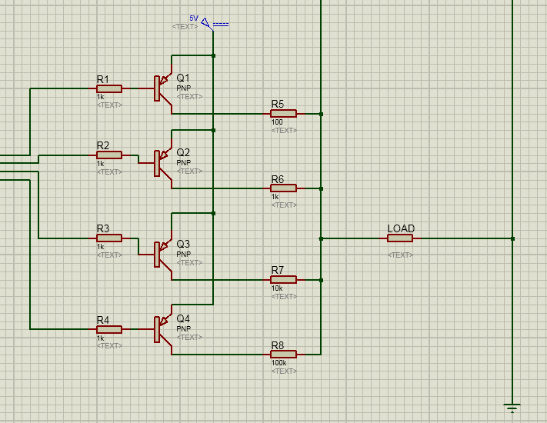This screenshot has height=423, width=547.
Task: Click the ground terminal symbol
Action: pyautogui.click(x=512, y=408)
